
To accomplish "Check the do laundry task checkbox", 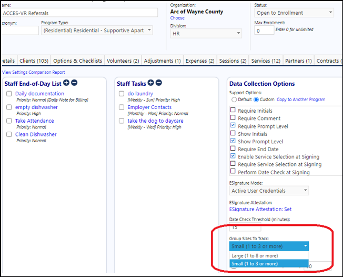I will [122, 94].
